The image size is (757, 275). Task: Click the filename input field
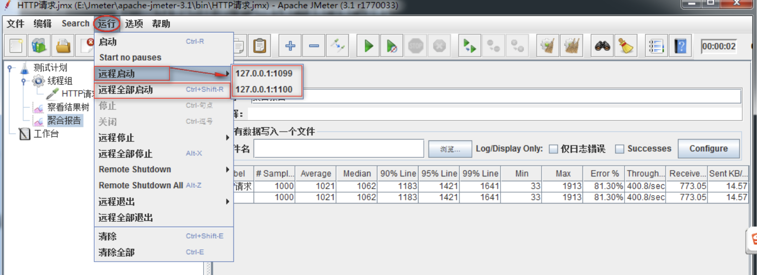tap(338, 148)
